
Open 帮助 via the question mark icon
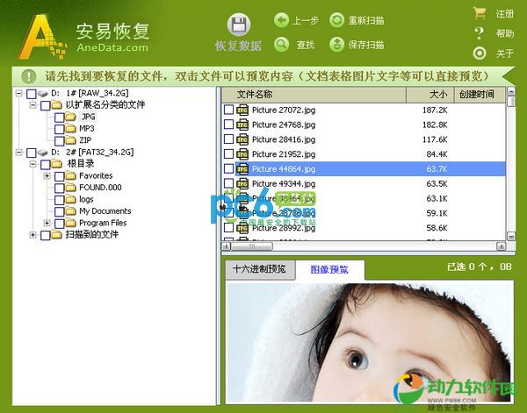point(480,33)
